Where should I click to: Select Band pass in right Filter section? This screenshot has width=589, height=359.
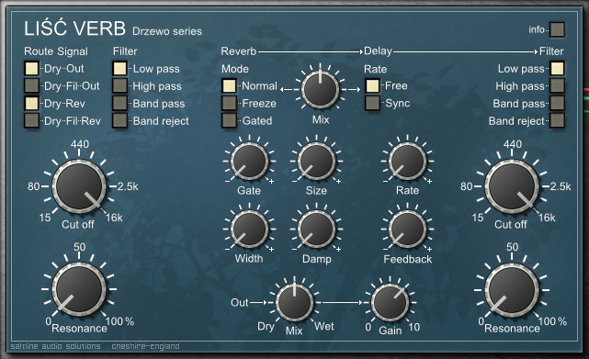tap(557, 103)
